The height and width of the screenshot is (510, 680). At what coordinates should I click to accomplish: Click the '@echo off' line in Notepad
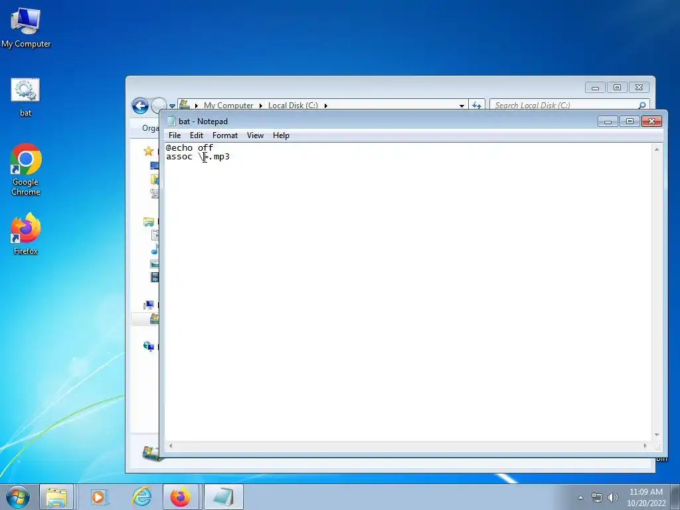point(189,148)
